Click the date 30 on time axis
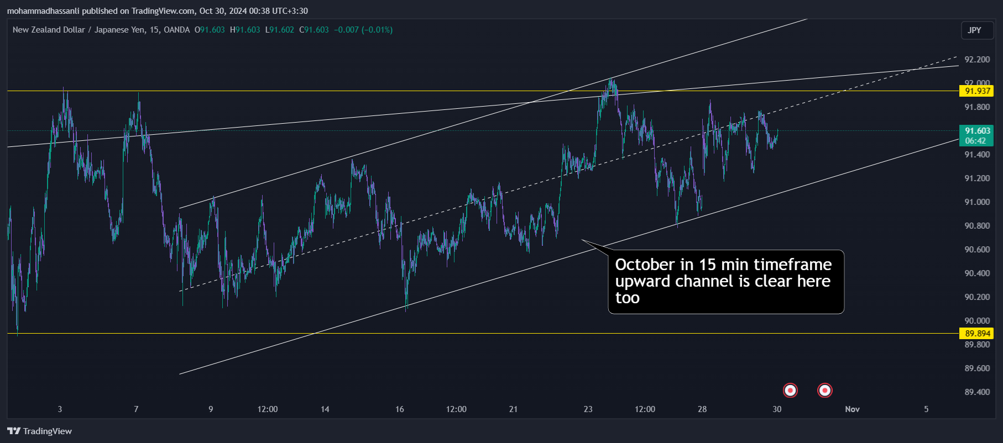This screenshot has height=443, width=1003. click(777, 409)
